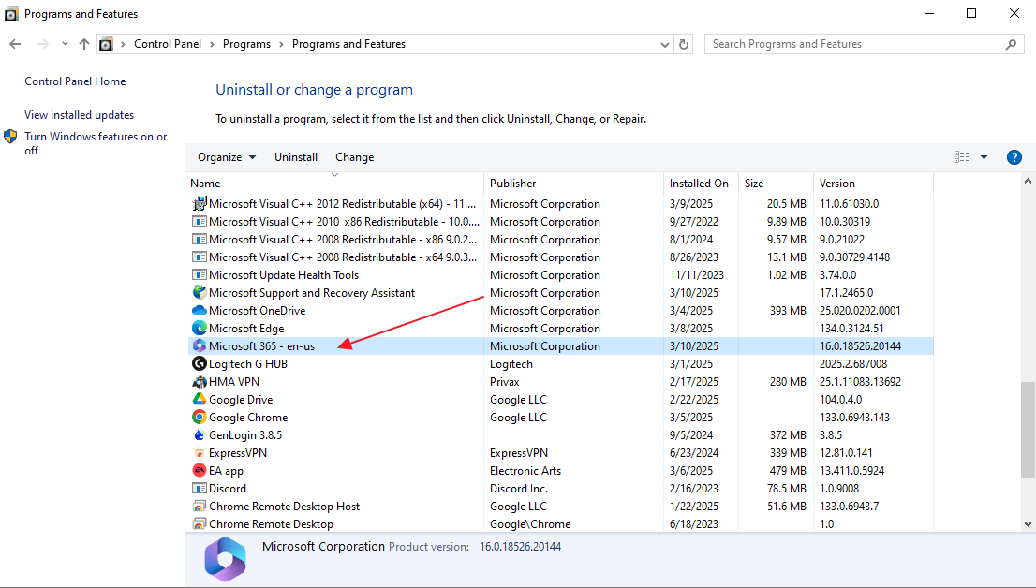The height and width of the screenshot is (588, 1036).
Task: Click the Logitech G HUB icon
Action: click(199, 364)
